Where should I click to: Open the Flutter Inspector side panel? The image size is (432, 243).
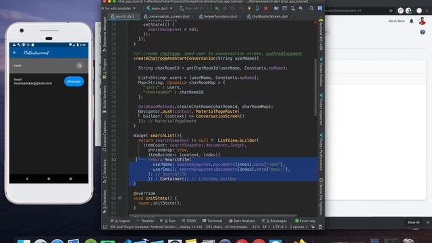coord(321,109)
